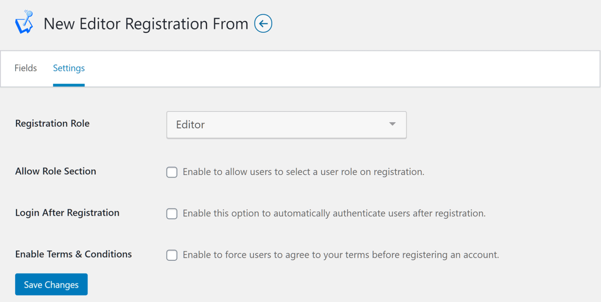Click the 'New Editor Registration From' heading
The height and width of the screenshot is (302, 601).
pos(146,24)
